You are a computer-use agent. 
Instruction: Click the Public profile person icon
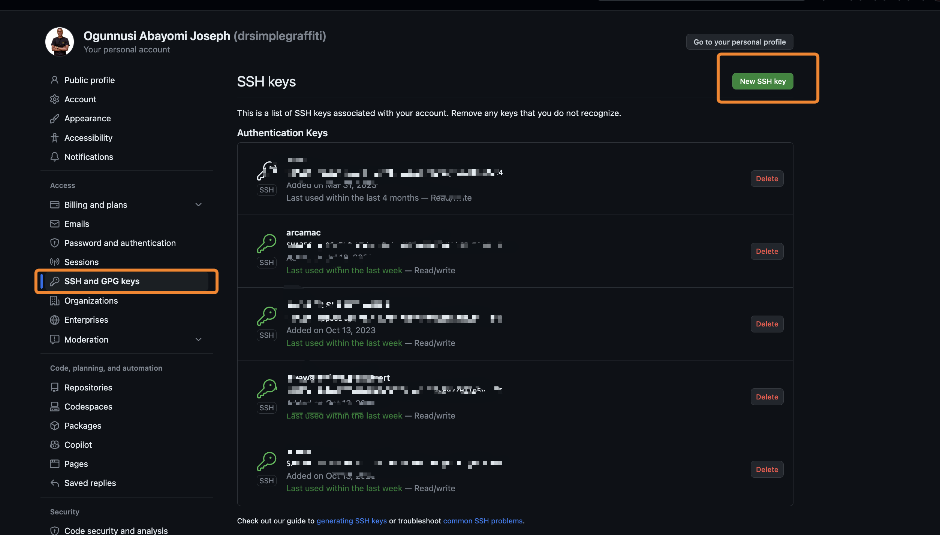point(55,80)
